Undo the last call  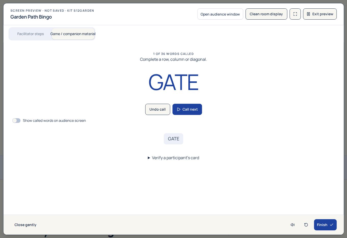pyautogui.click(x=158, y=109)
